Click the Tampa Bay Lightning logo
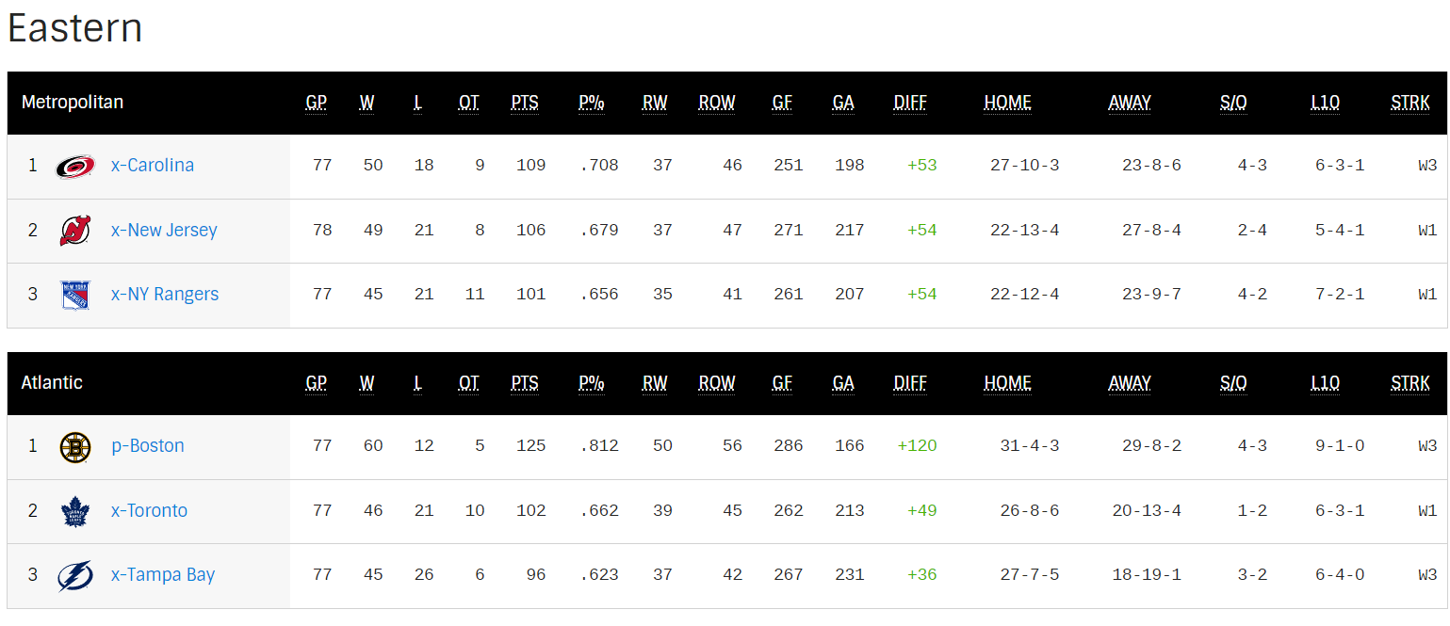The height and width of the screenshot is (626, 1450). click(74, 575)
